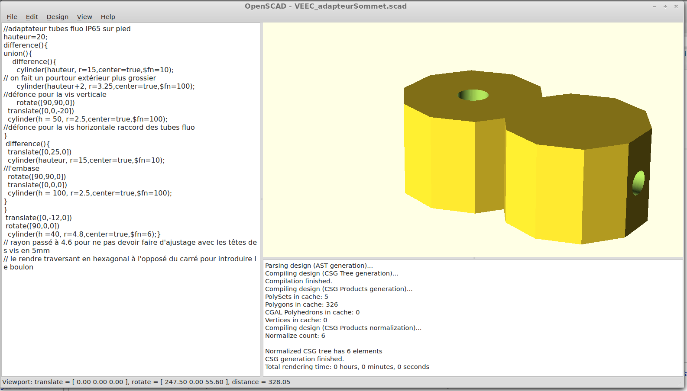This screenshot has height=391, width=687.
Task: Click the 'translate([0,-12,0])' code line
Action: pyautogui.click(x=39, y=218)
